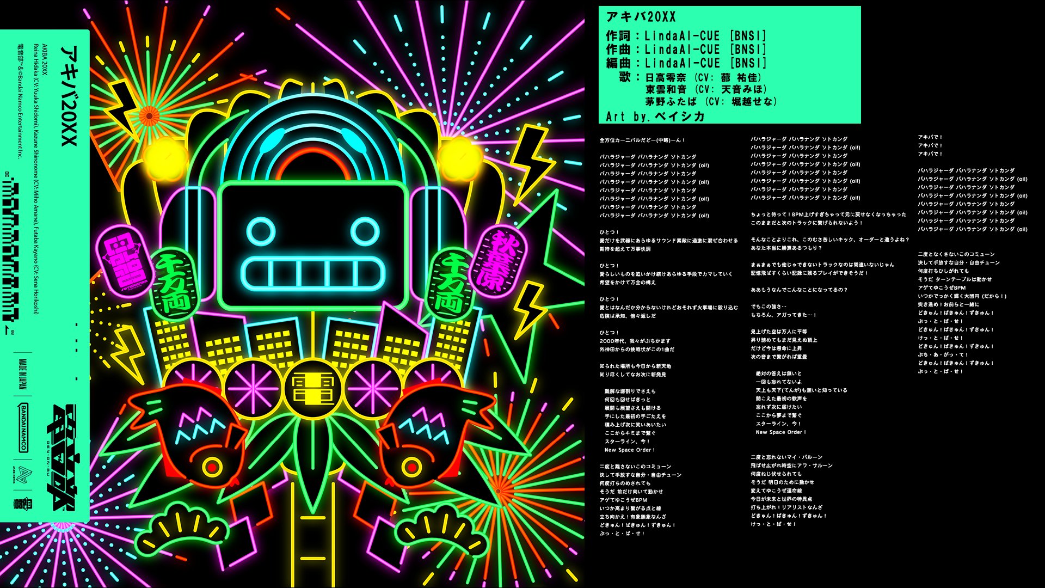This screenshot has height=588, width=1045.
Task: Click the singer credit 日高零奈 (CV: 蔀 祐佳)
Action: (704, 78)
